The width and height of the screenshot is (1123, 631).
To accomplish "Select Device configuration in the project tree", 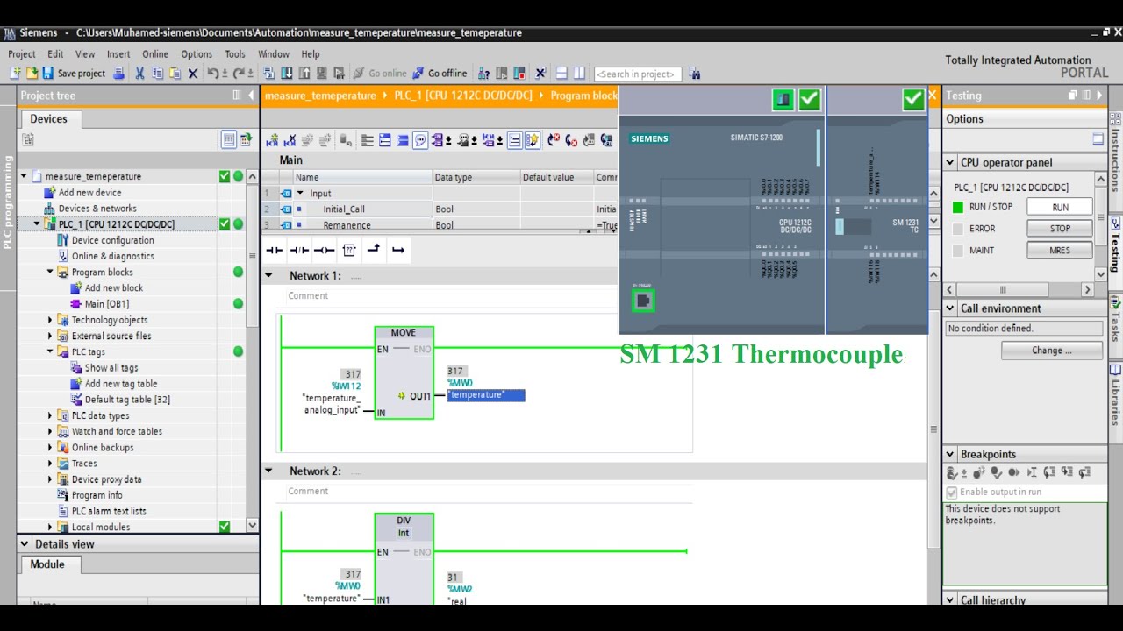I will click(112, 240).
